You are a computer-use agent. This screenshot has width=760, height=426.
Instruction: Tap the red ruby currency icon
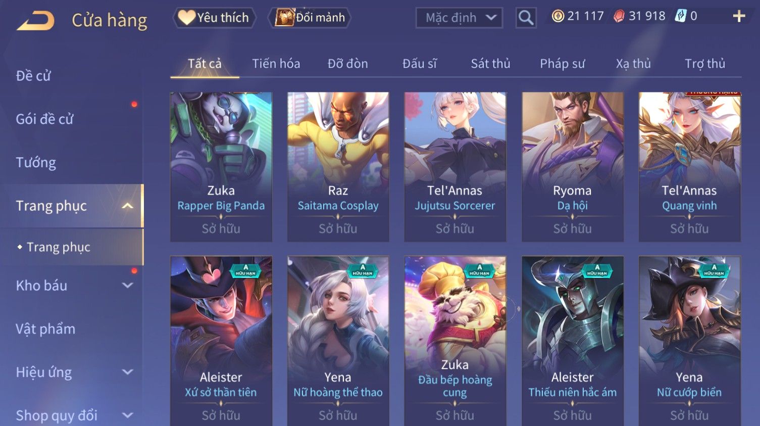tap(619, 16)
